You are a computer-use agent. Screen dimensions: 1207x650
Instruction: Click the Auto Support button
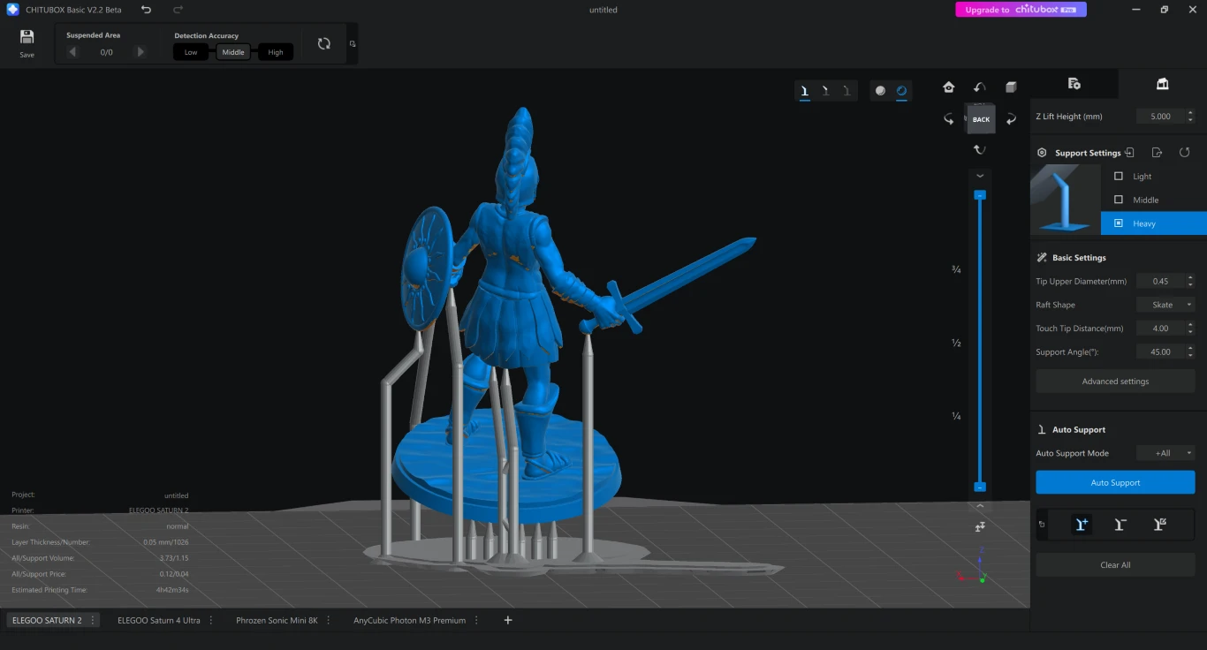point(1115,482)
